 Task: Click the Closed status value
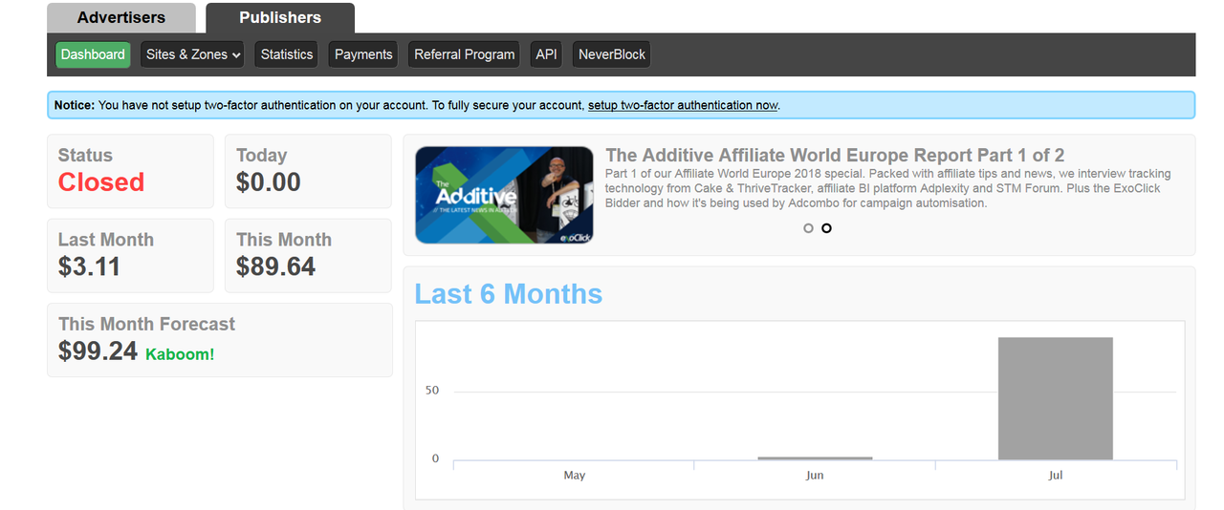click(x=101, y=181)
